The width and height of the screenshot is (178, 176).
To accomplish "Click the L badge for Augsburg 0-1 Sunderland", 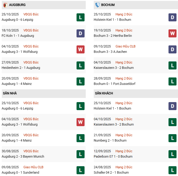I will (x=80, y=170).
